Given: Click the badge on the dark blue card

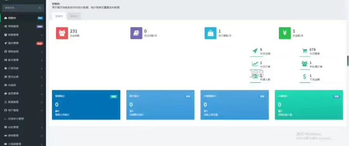Looking at the screenshot, I should click(114, 97).
